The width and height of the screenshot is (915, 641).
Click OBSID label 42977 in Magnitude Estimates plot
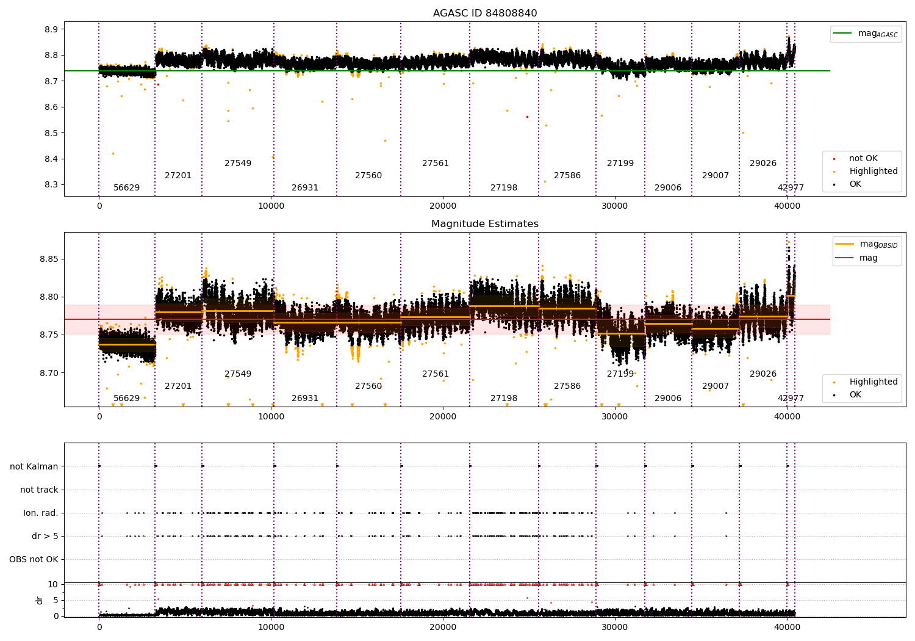coord(791,399)
